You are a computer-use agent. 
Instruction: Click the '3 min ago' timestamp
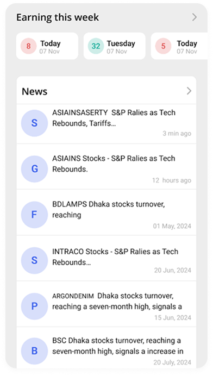pos(177,133)
